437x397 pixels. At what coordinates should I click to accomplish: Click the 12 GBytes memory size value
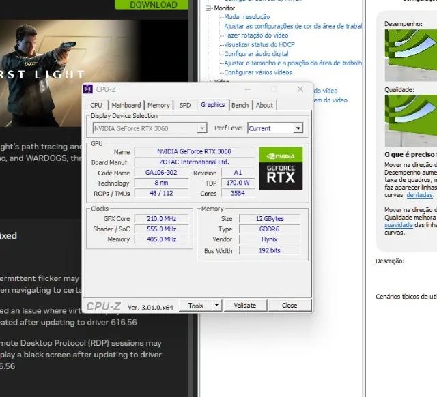(270, 218)
